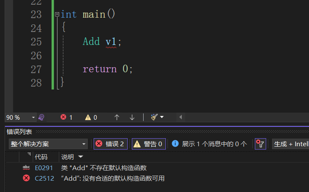The image size is (309, 192).
Task: Open the code cleanup dropdown arrow
Action: [162, 117]
